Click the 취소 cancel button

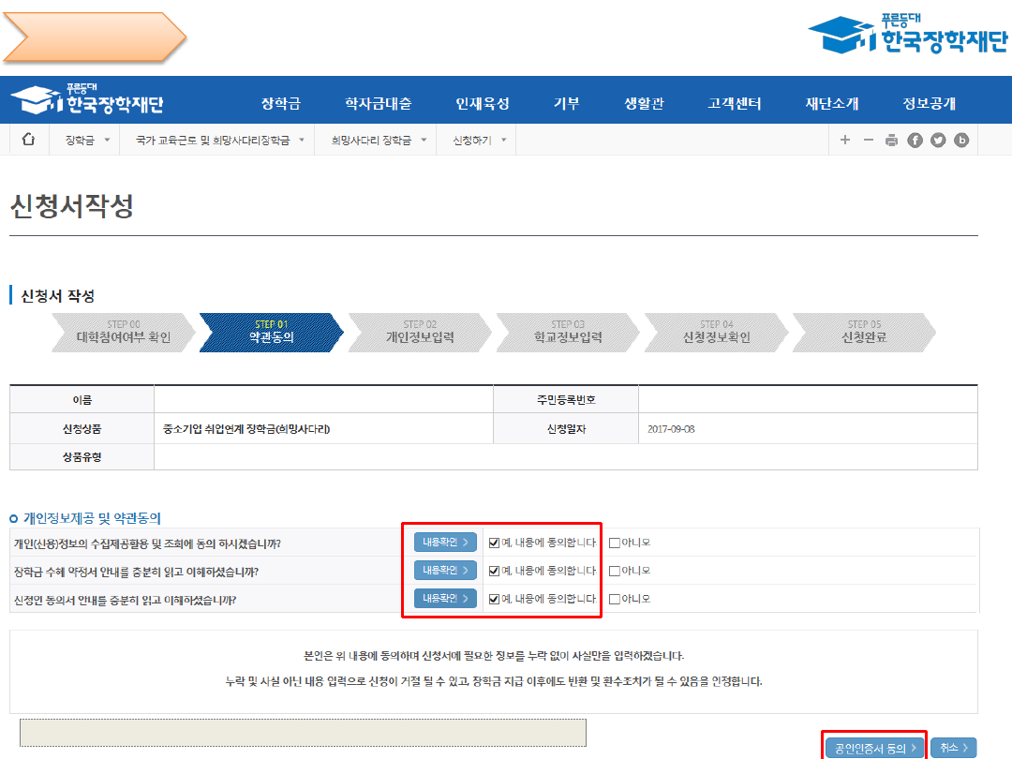pyautogui.click(x=955, y=748)
